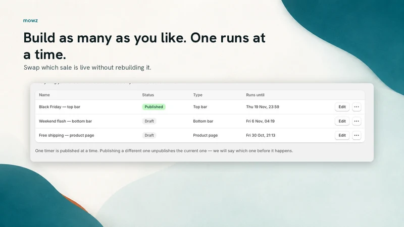Click the Name column header
The height and width of the screenshot is (227, 404).
(44, 95)
